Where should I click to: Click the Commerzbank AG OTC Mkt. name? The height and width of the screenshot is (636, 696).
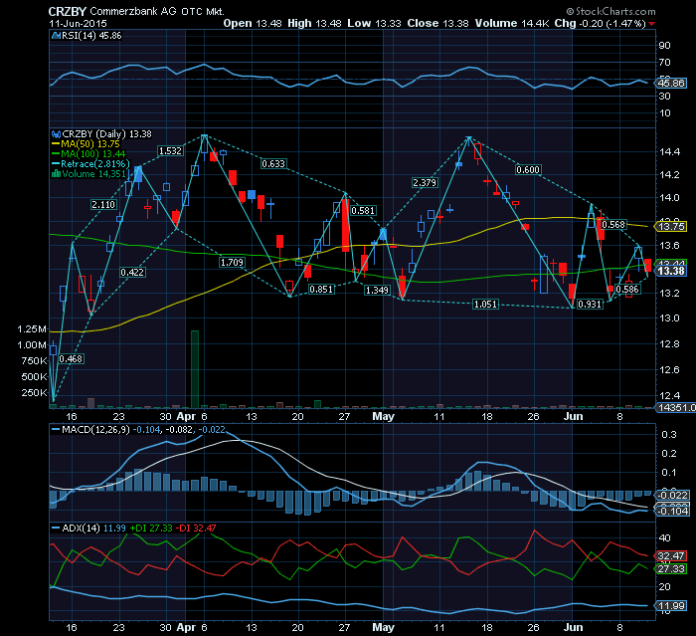click(157, 12)
